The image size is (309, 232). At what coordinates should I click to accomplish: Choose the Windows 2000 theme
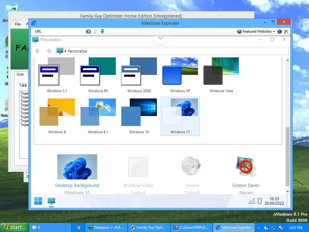pyautogui.click(x=139, y=75)
